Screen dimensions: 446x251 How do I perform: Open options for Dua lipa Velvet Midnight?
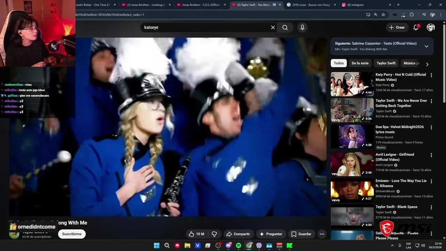tap(431, 128)
